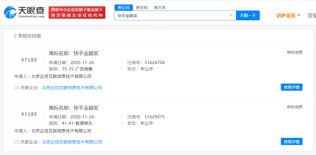Click 查看详情 on the first trademark result
Viewport: 316px width, 155px height.
point(291,87)
